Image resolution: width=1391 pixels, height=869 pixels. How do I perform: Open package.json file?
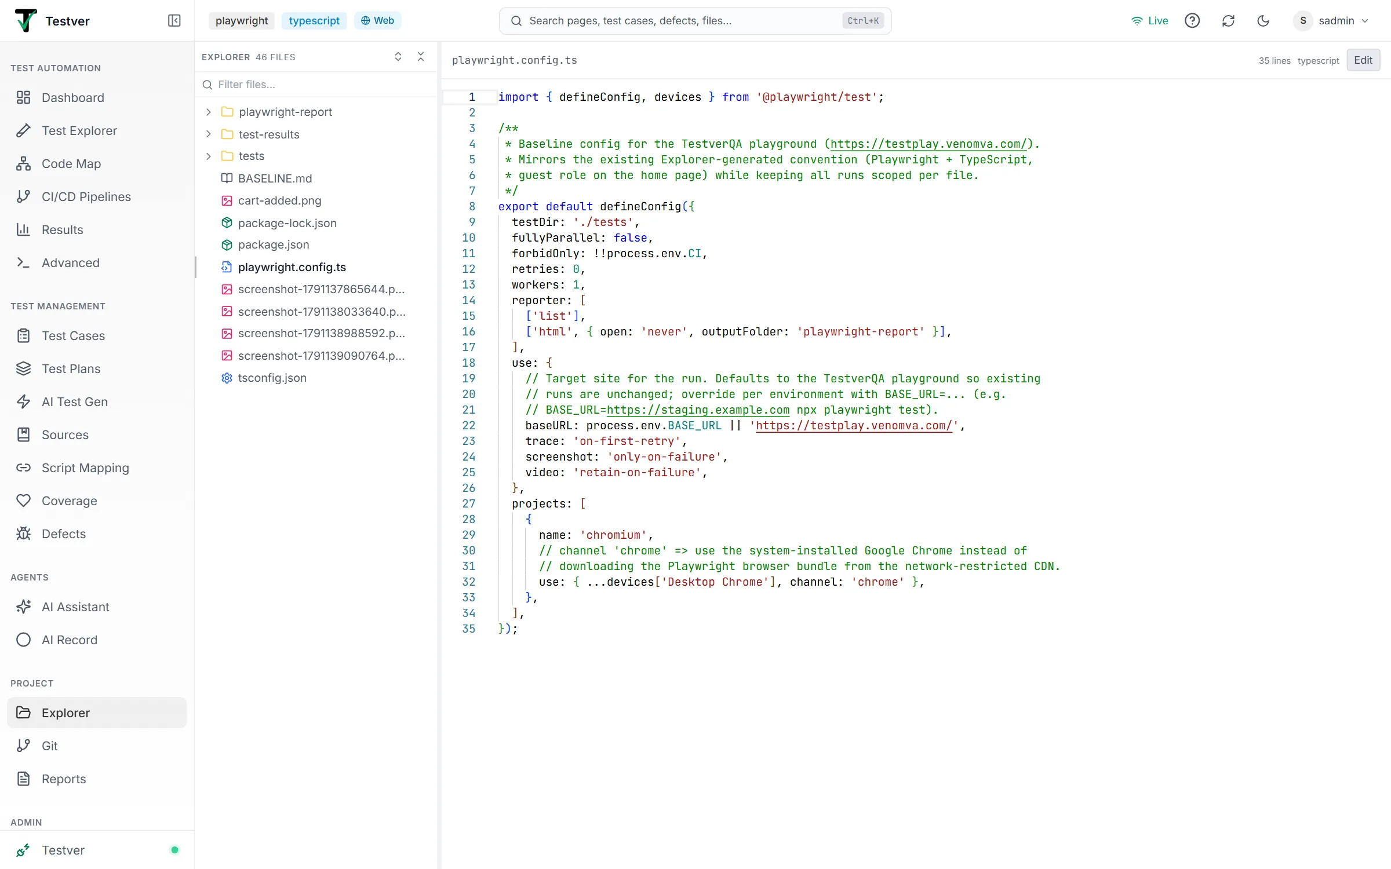(316, 244)
